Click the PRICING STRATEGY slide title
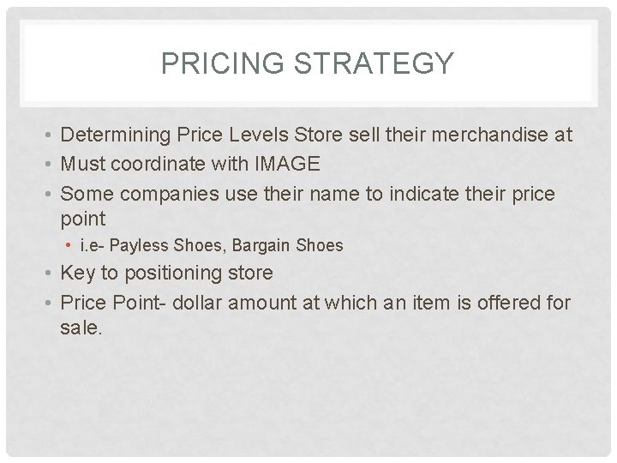Image resolution: width=617 pixels, height=463 pixels. 308,64
